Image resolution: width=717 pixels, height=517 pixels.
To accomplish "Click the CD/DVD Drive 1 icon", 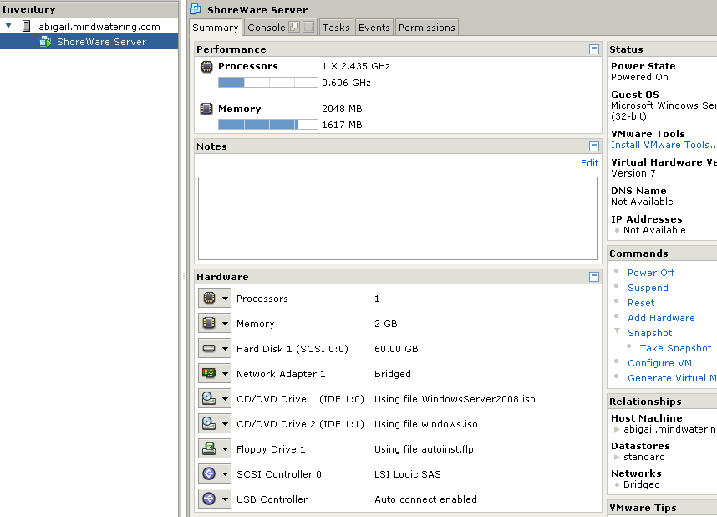I will pyautogui.click(x=209, y=399).
